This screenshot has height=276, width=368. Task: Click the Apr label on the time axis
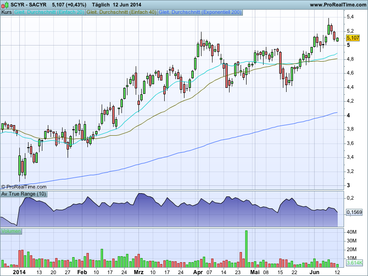pyautogui.click(x=198, y=272)
